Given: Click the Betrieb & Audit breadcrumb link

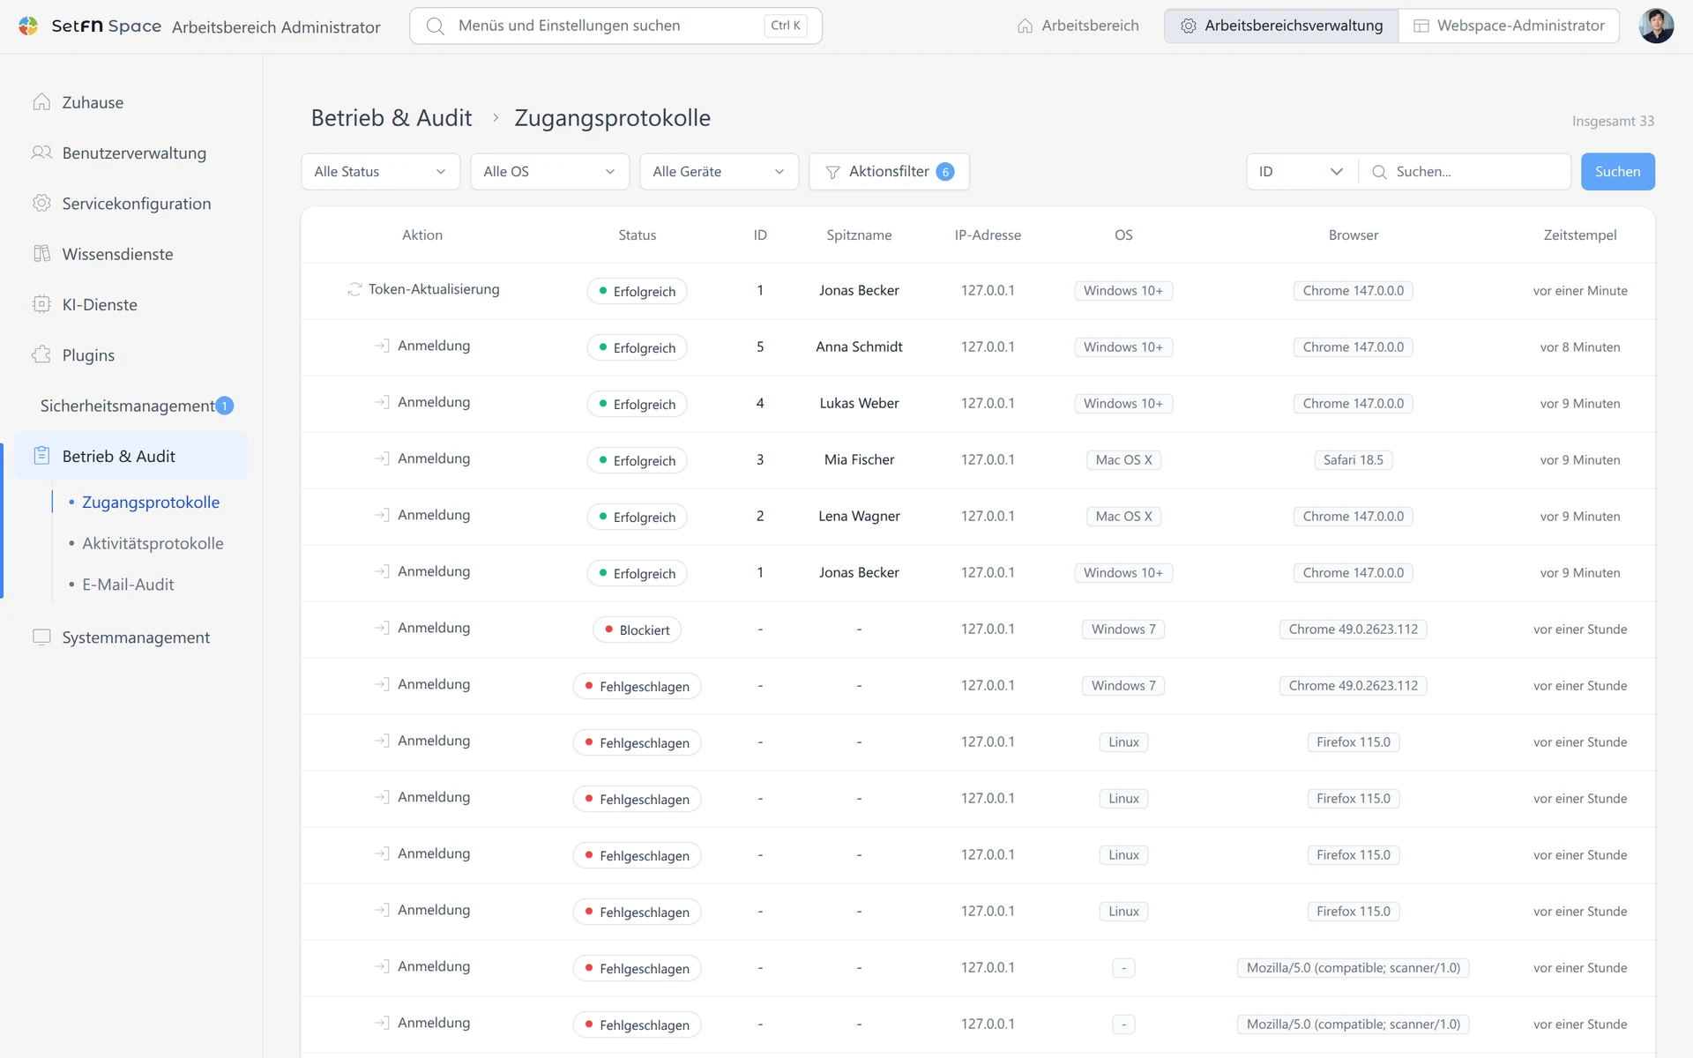Looking at the screenshot, I should click(x=392, y=117).
